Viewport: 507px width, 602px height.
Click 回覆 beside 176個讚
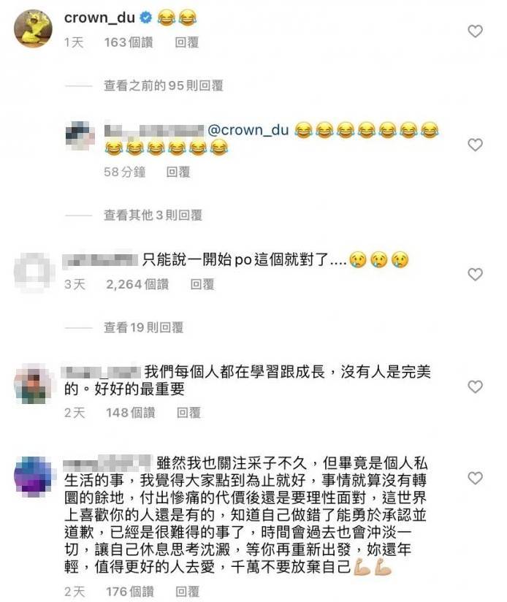[187, 592]
